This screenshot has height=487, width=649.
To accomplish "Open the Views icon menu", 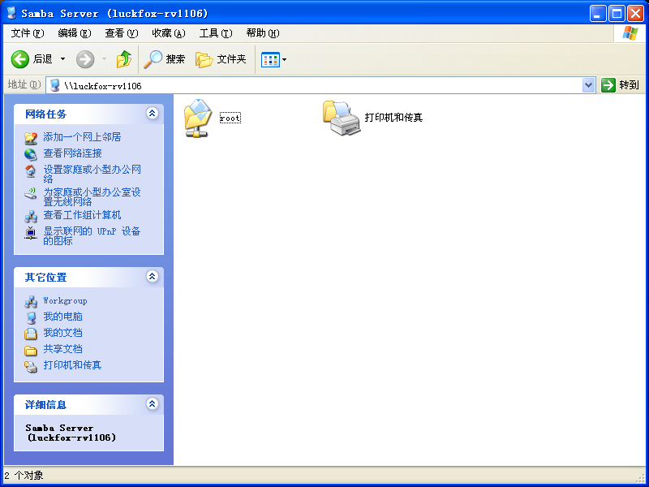I will 270,59.
